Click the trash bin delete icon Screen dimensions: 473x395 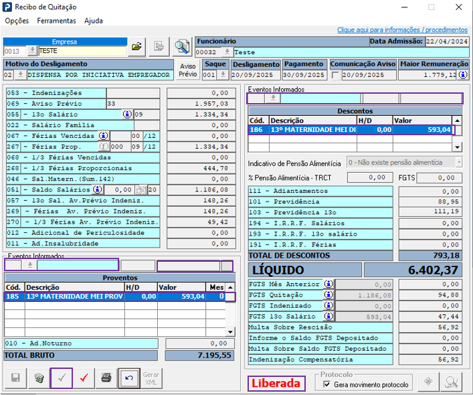39,378
